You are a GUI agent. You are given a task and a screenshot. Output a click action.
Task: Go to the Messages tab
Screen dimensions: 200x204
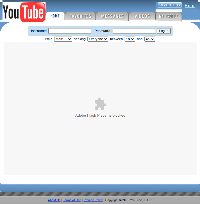[112, 16]
